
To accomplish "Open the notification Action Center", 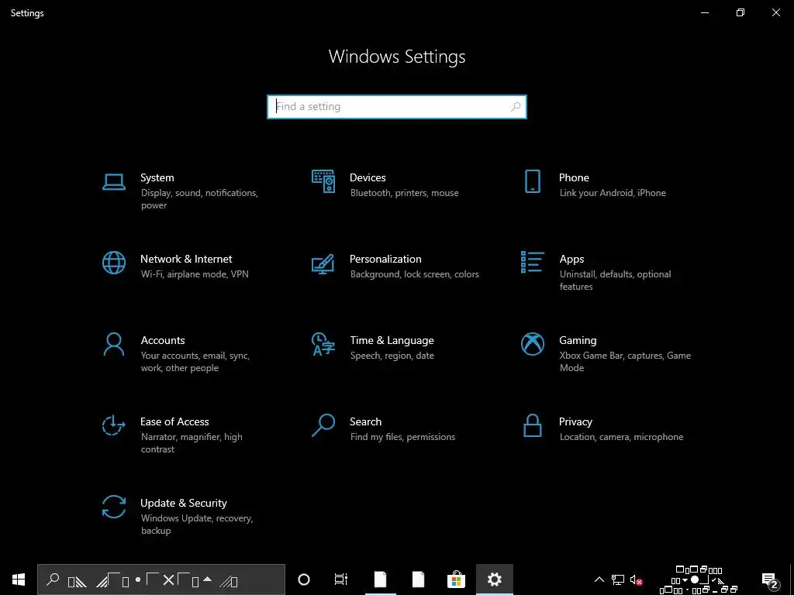I will click(770, 580).
